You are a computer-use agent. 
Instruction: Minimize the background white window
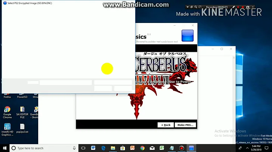coord(213,49)
